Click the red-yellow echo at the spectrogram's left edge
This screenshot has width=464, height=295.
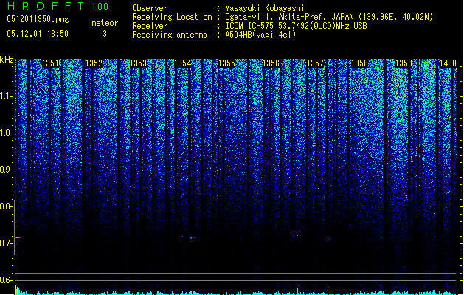click(x=18, y=237)
